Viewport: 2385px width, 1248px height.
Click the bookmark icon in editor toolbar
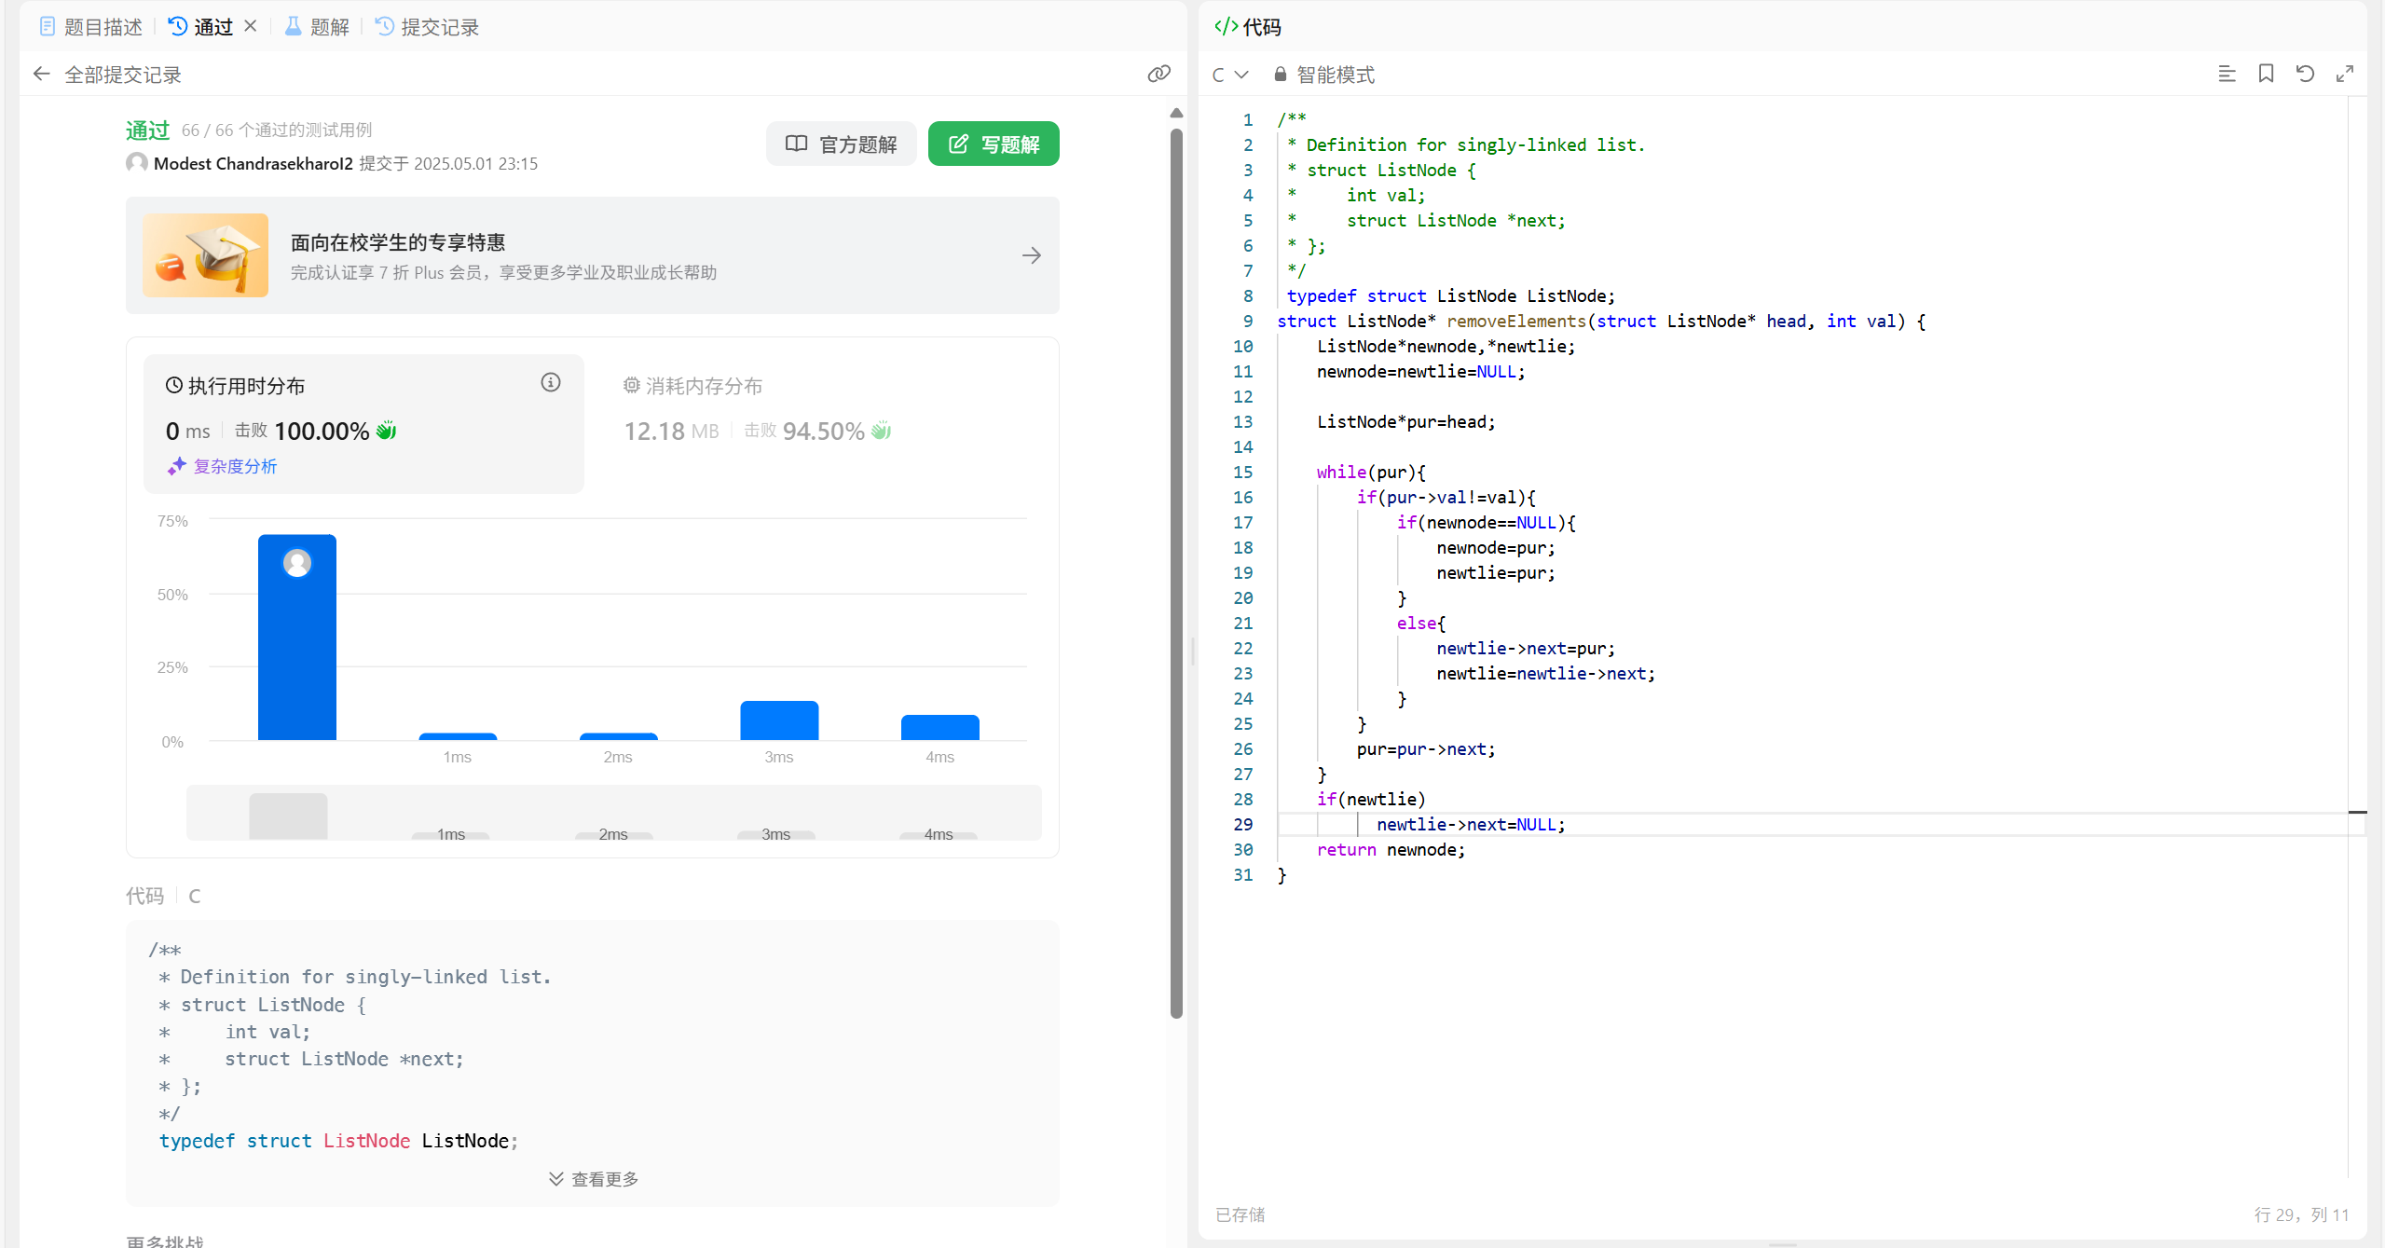point(2266,74)
